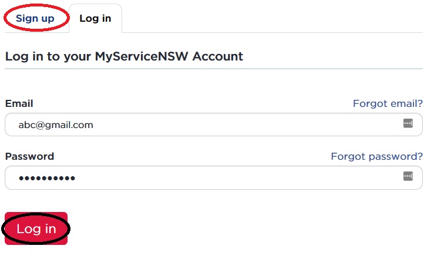
Task: Open autofill options icon beside masked password
Action: point(408,176)
